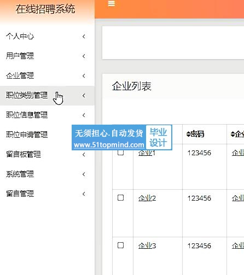Expand the 企业管理 chevron arrow
The image size is (244, 275).
tap(84, 76)
